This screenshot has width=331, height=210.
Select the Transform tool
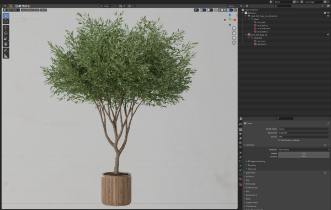click(x=6, y=44)
